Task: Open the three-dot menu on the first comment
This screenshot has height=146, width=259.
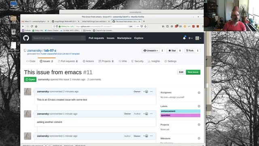Action: pos(151,92)
